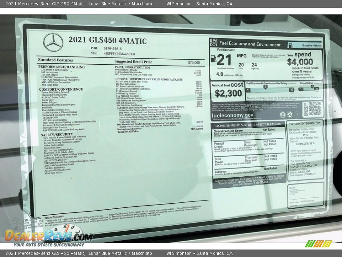Image resolution: width=342 pixels, height=257 pixels.
Task: Click the 'PAINT, UPHOLSTERY, TRIM' heading
Action: (x=133, y=67)
